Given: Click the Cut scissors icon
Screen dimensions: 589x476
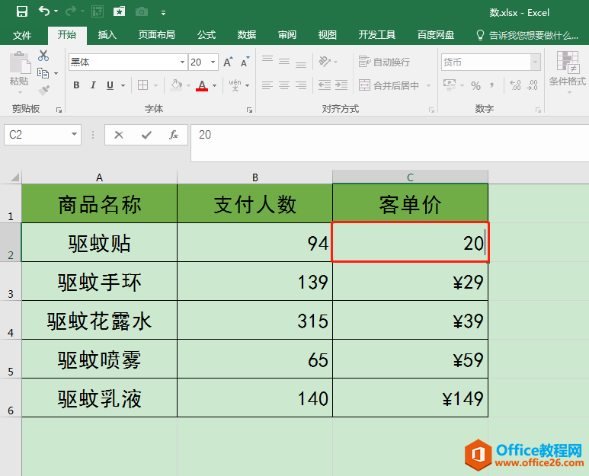Looking at the screenshot, I should [43, 56].
